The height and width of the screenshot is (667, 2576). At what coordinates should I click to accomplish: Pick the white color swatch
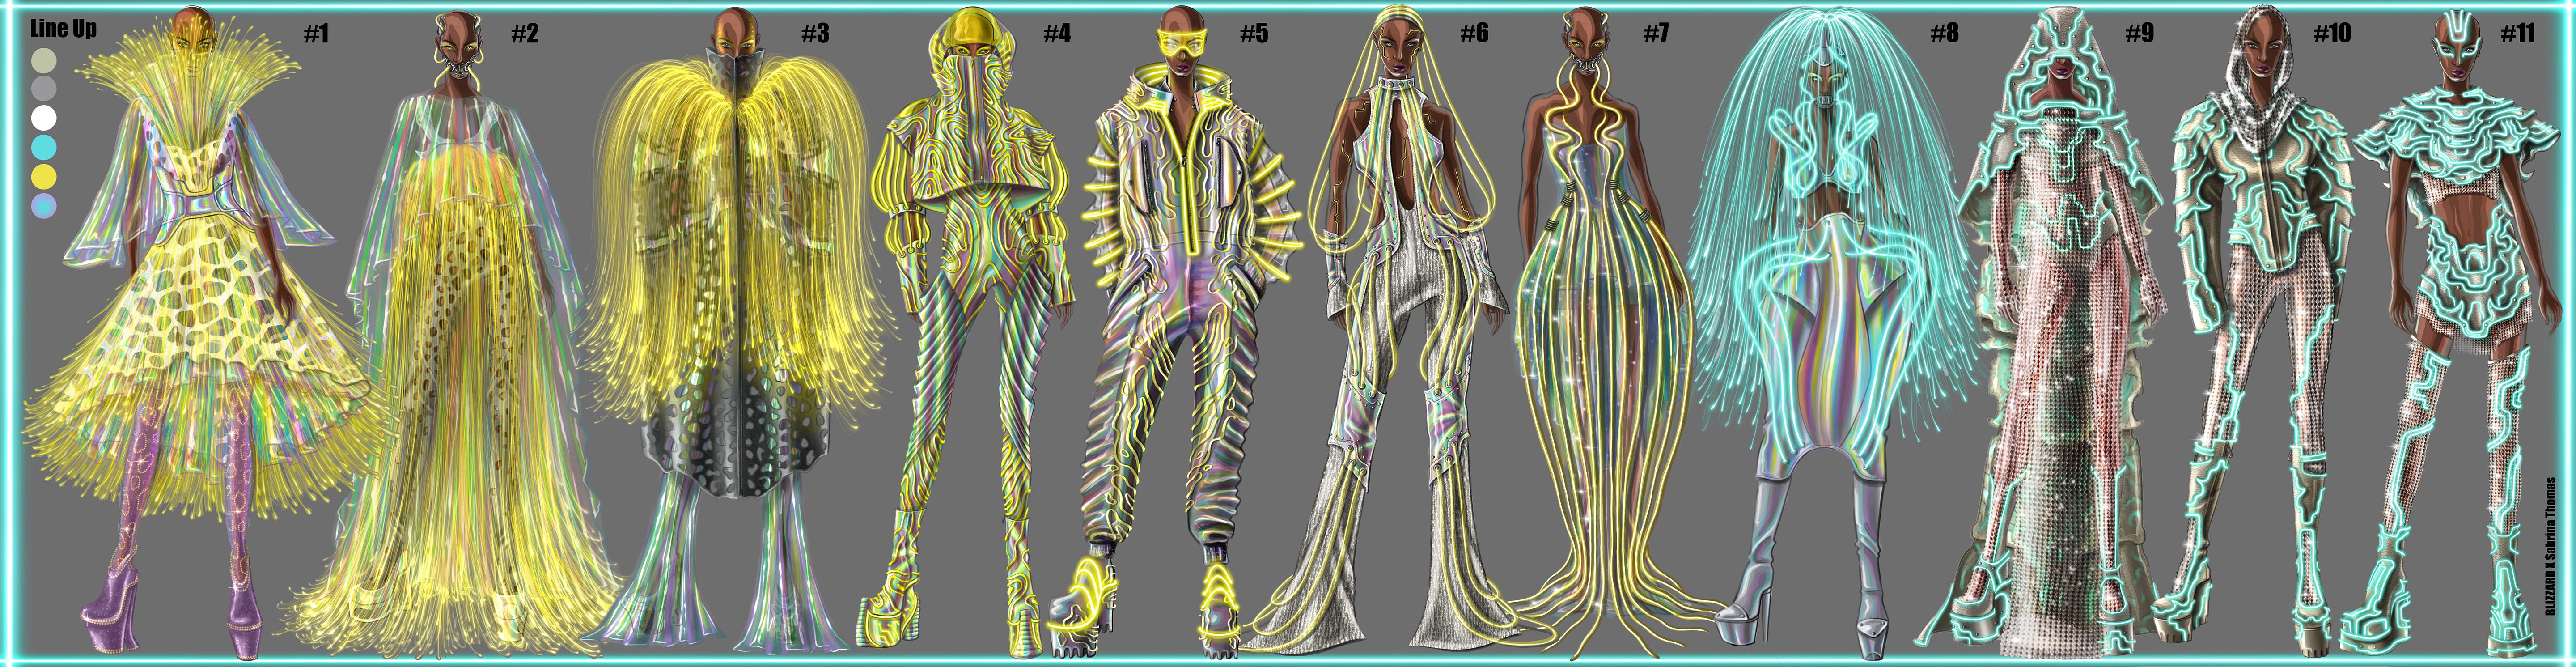[43, 118]
